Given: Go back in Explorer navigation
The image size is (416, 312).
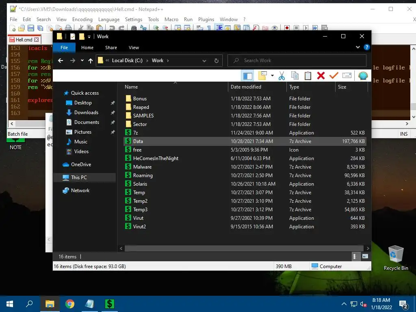Looking at the screenshot, I should (61, 61).
